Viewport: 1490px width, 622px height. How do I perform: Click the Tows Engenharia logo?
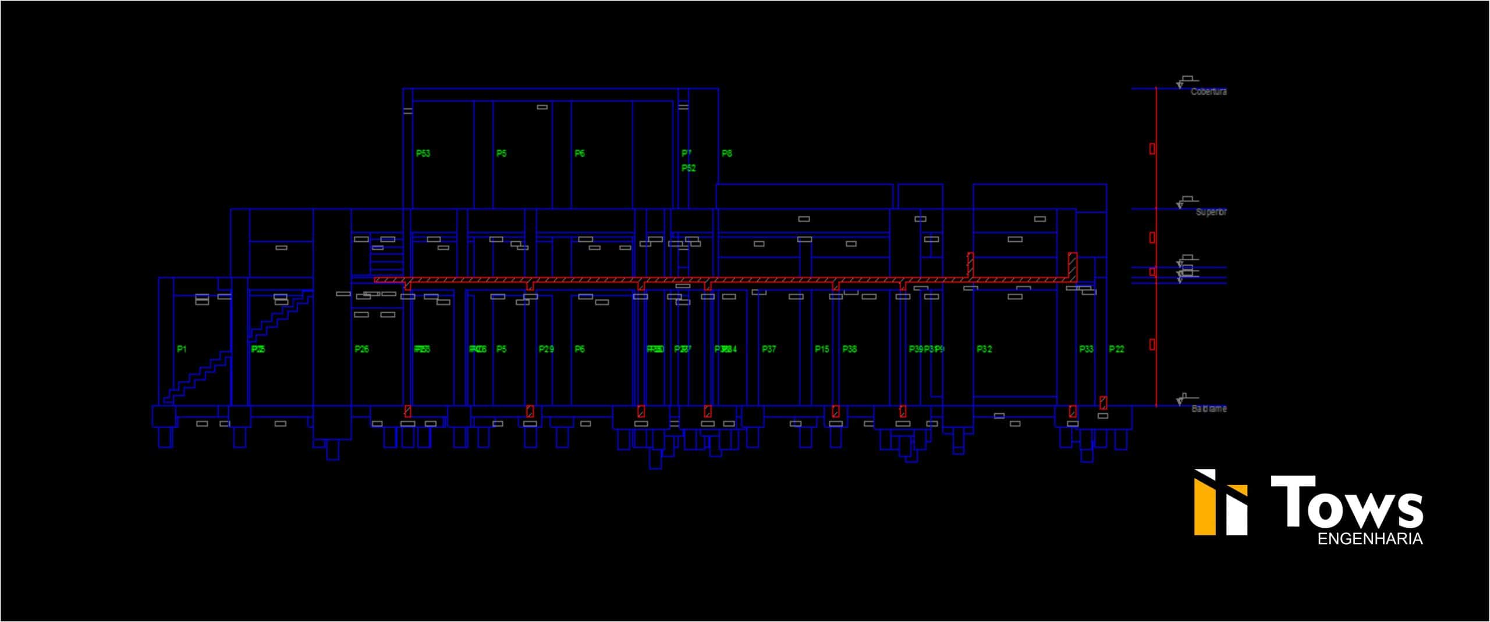click(1308, 507)
